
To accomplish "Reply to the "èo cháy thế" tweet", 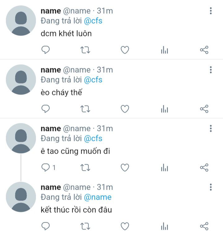I will 46,109.
